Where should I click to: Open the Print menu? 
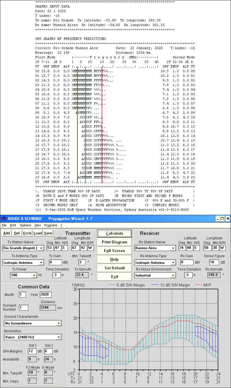pyautogui.click(x=13, y=225)
